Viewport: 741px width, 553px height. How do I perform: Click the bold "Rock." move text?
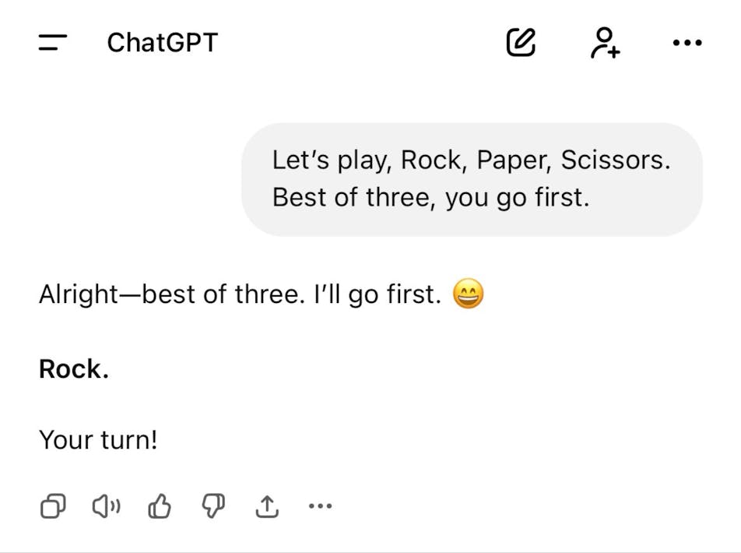point(74,369)
